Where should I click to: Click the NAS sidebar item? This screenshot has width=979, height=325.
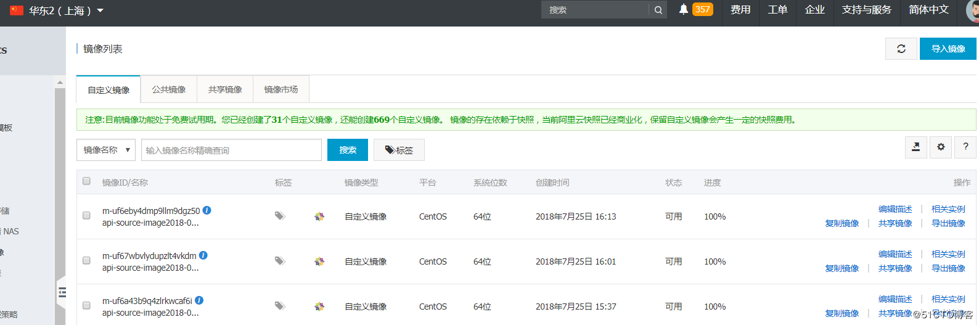[x=10, y=231]
